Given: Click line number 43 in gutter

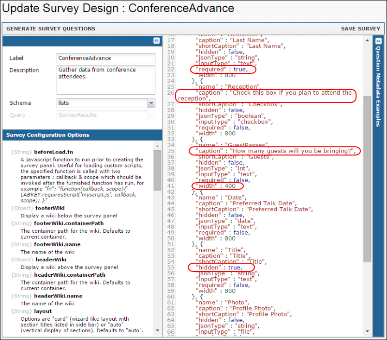Looking at the screenshot, I should click(x=171, y=198).
